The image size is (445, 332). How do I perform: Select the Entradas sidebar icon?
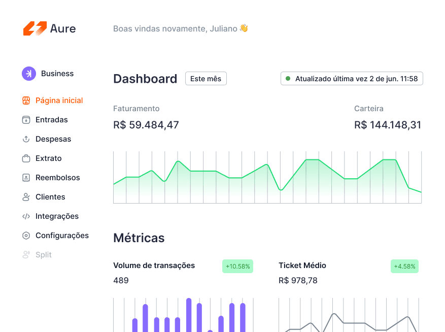pos(26,120)
